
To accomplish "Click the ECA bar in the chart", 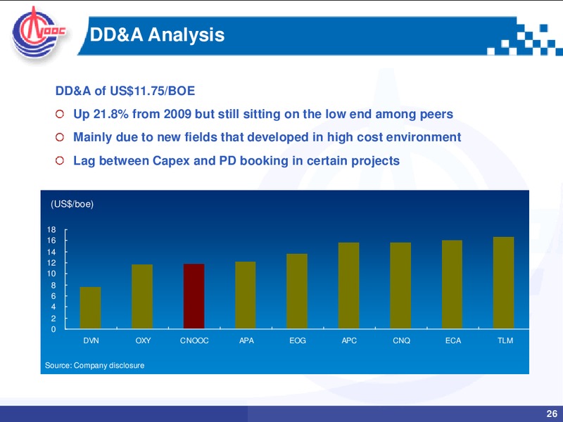I will click(x=452, y=285).
